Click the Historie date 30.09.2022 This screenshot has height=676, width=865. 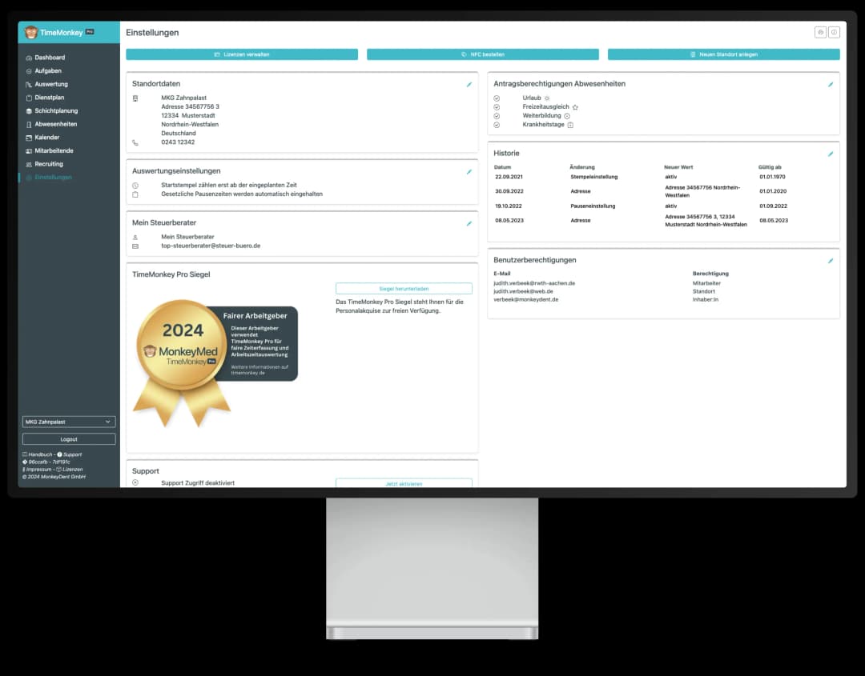click(509, 191)
